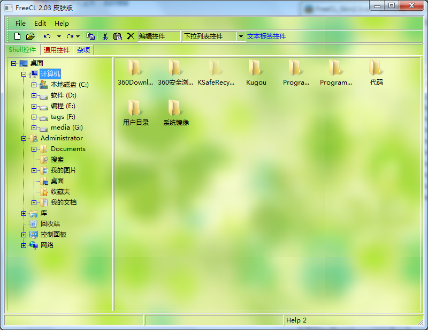Image resolution: width=428 pixels, height=330 pixels.
Task: Expand the Documents tree node
Action: pyautogui.click(x=34, y=149)
